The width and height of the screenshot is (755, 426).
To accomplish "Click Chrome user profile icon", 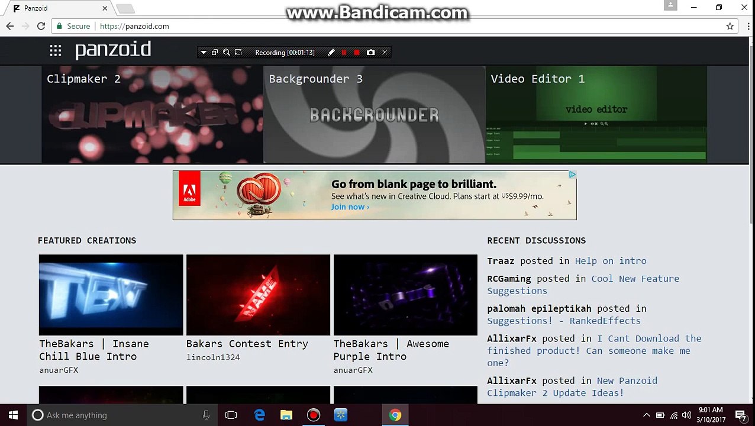I will (x=670, y=5).
